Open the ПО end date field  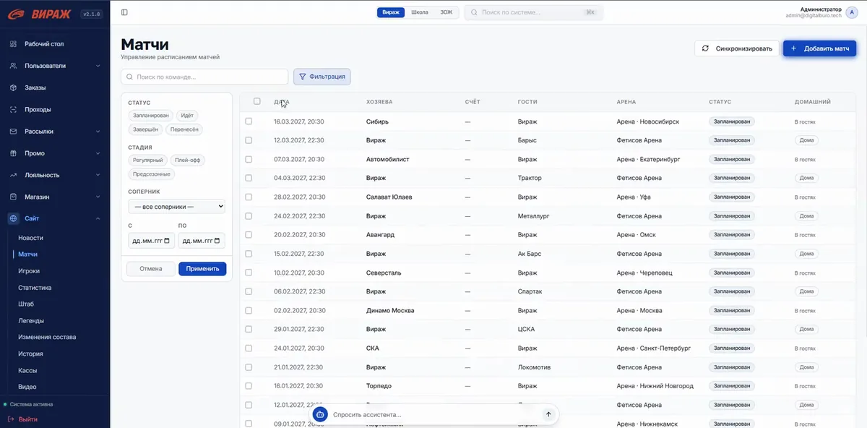click(x=202, y=241)
